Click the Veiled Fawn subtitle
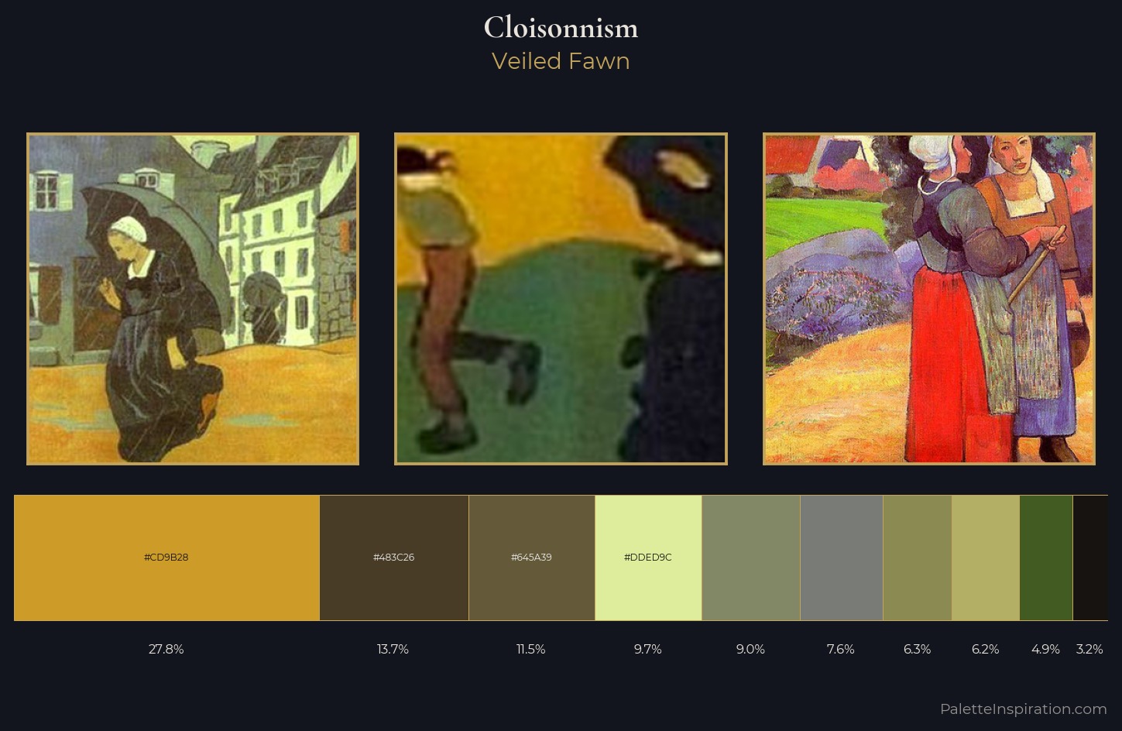This screenshot has height=731, width=1122. pos(561,61)
